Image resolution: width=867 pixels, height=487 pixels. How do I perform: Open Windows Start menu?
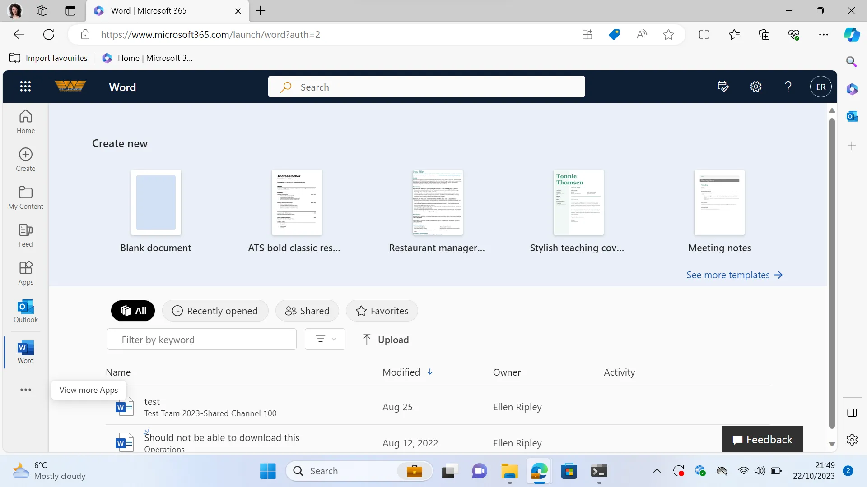click(x=268, y=471)
